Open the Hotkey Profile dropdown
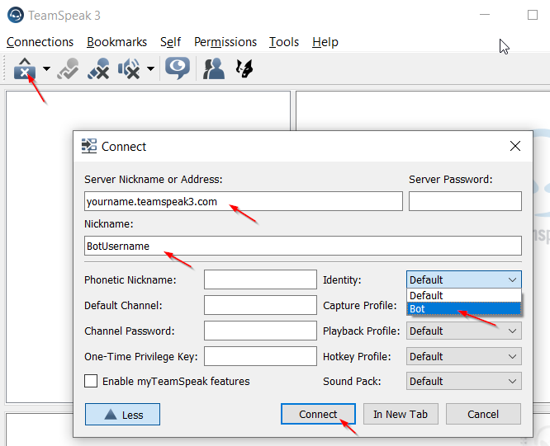The height and width of the screenshot is (446, 550). (464, 356)
